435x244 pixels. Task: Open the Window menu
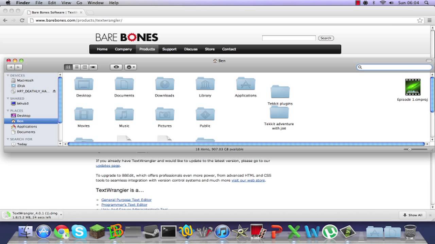click(x=95, y=3)
